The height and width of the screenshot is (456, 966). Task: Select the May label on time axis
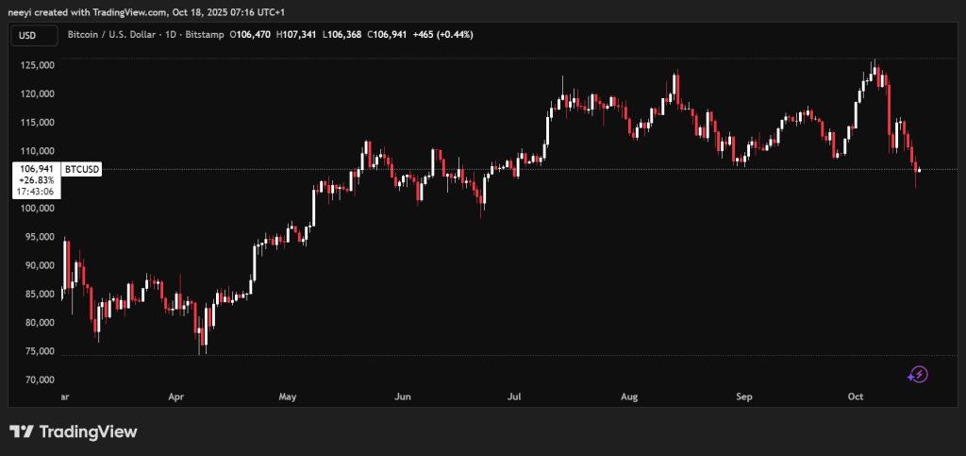289,397
